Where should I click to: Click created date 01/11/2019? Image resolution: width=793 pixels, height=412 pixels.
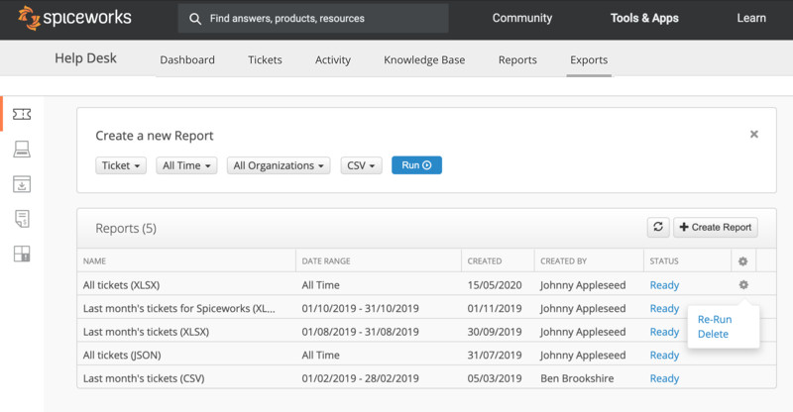point(495,308)
